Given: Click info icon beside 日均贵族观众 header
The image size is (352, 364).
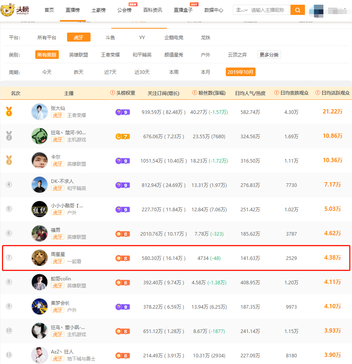Looking at the screenshot, I should (x=276, y=93).
